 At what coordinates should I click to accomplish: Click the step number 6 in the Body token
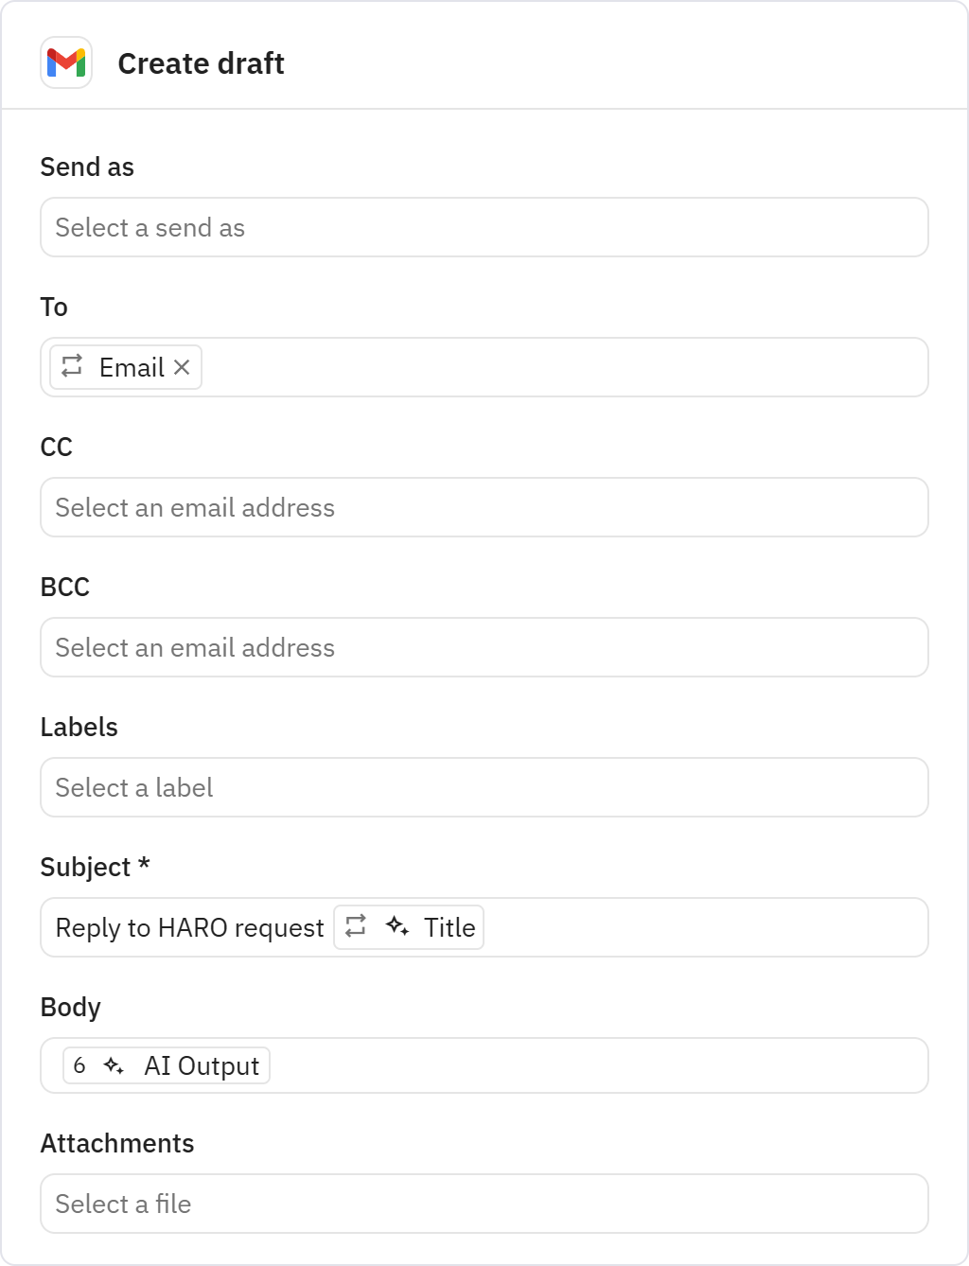point(80,1065)
